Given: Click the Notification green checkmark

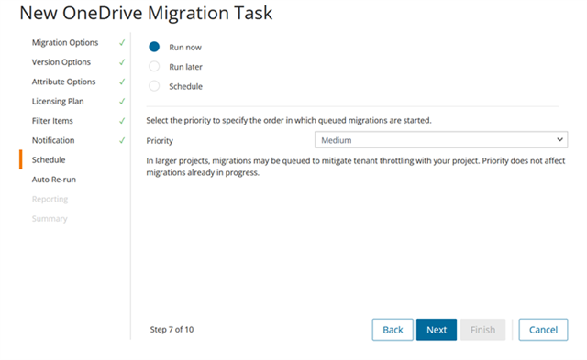Looking at the screenshot, I should 122,140.
